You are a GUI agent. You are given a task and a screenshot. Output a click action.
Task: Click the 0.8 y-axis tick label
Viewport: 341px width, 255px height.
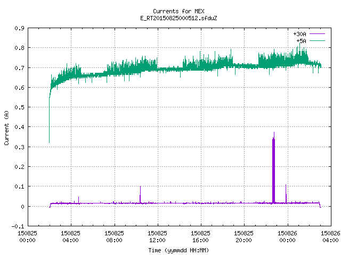click(19, 48)
